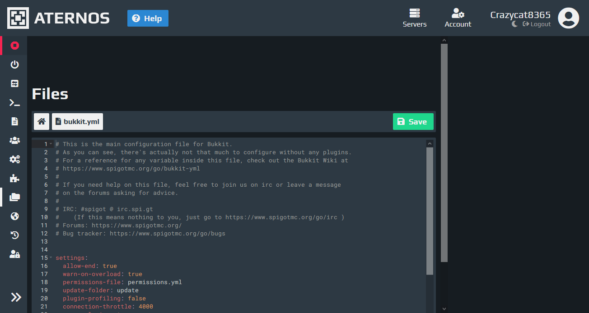The width and height of the screenshot is (589, 313).
Task: Click the Forums comment line
Action: point(119,226)
